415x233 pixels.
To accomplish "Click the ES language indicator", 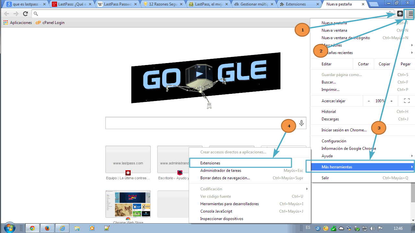I will [308, 228].
